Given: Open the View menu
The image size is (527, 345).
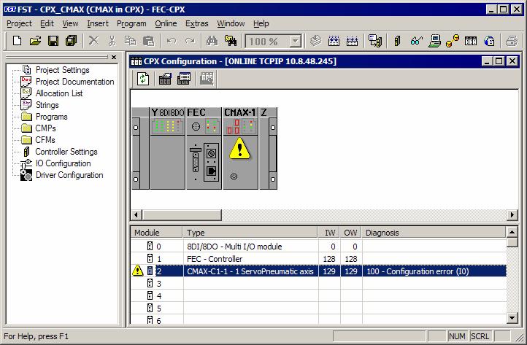Looking at the screenshot, I should coord(70,23).
